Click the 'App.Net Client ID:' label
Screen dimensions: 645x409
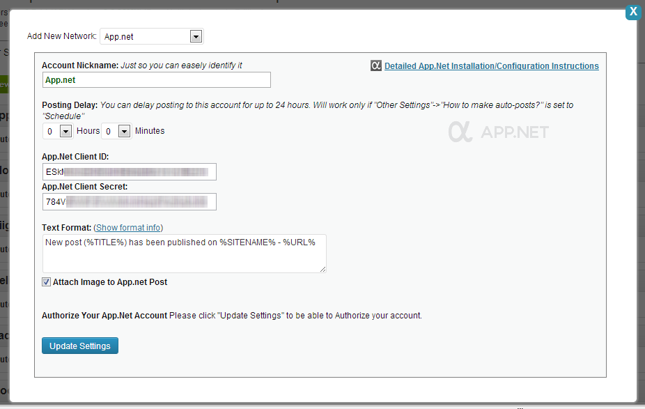pos(75,156)
